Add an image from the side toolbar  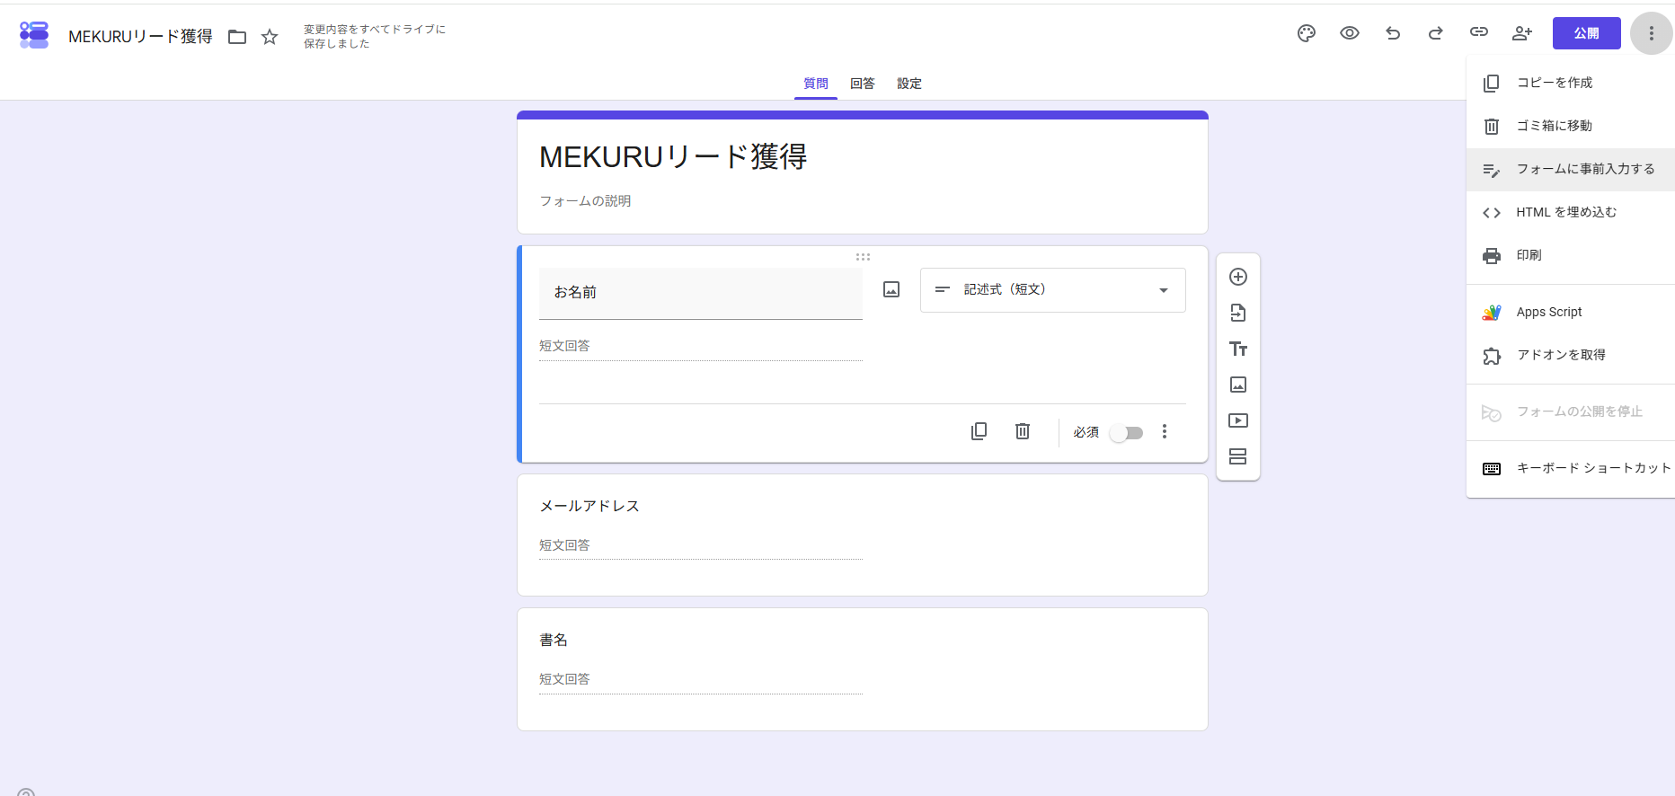(1238, 385)
